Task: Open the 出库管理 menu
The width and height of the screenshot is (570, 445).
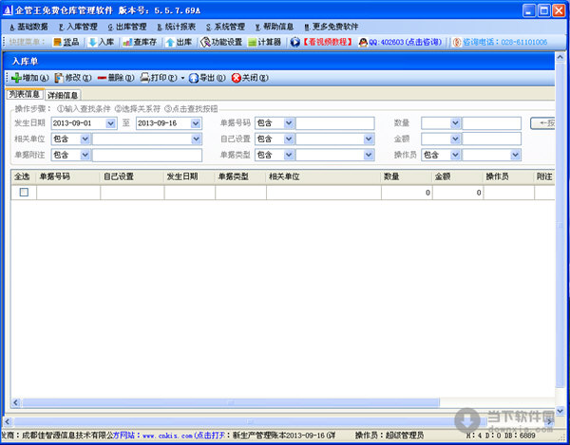Action: click(127, 27)
